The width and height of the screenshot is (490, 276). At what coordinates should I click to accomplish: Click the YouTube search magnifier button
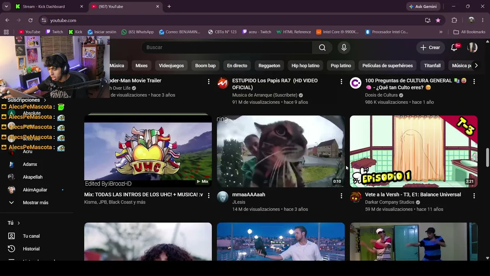click(x=322, y=48)
